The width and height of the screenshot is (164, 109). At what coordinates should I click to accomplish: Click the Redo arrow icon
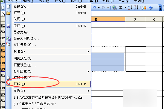click(x=103, y=8)
